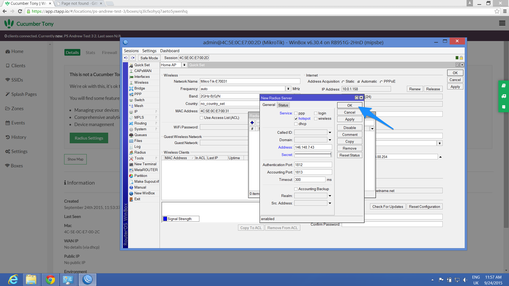
Task: Enable the login service checkbox
Action: coord(316,113)
